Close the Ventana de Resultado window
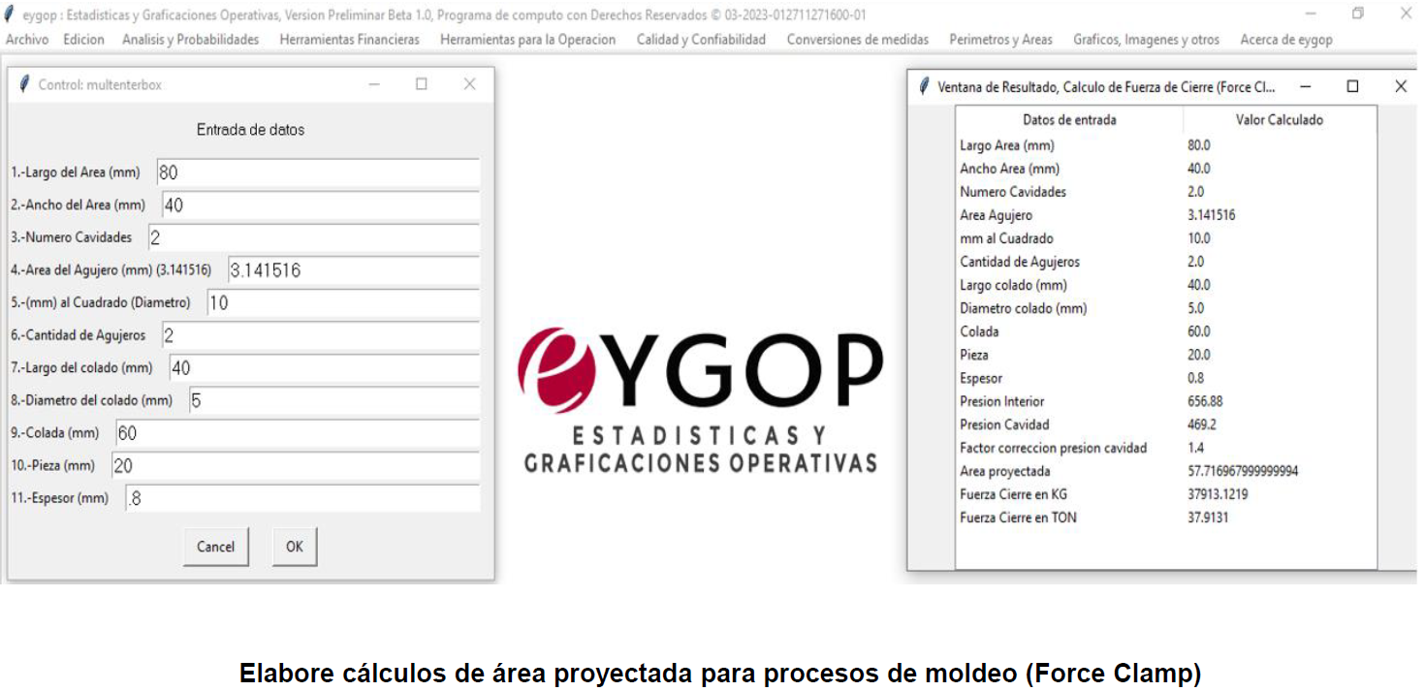1425x691 pixels. [x=1400, y=86]
